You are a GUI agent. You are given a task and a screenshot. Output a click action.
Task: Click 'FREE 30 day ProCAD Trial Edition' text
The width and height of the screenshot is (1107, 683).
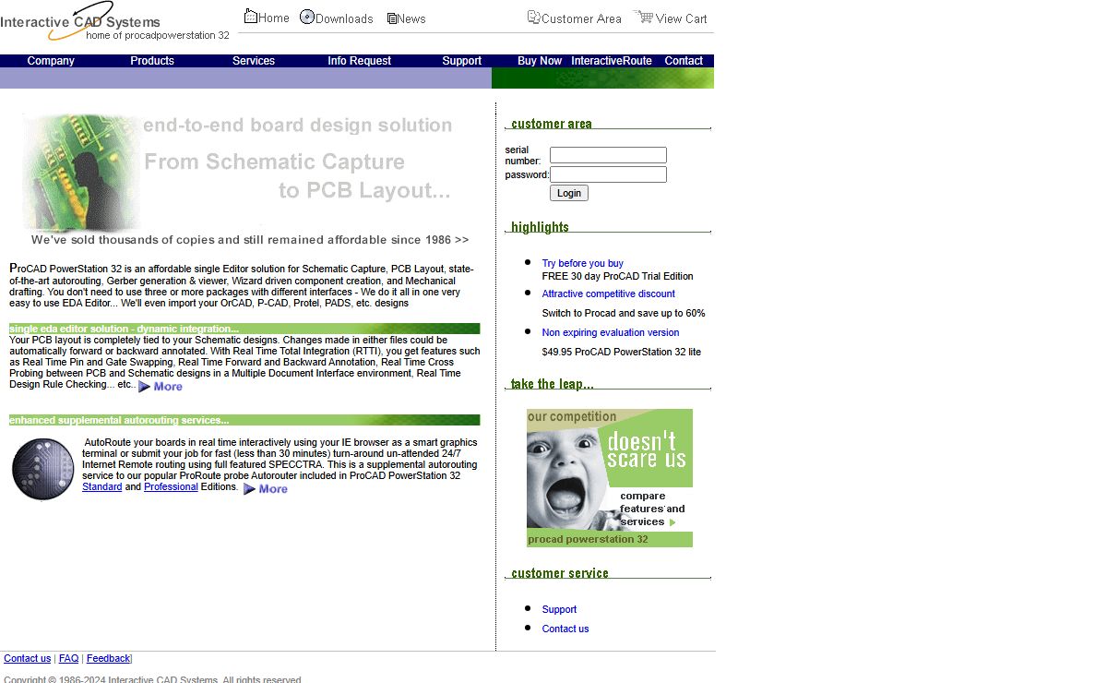tap(617, 276)
